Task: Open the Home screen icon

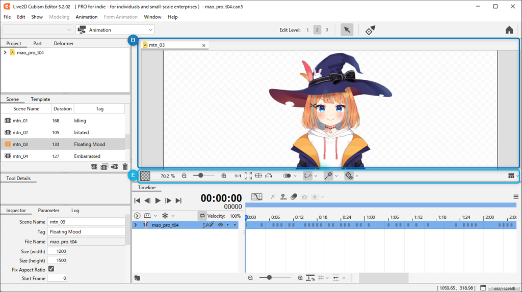Action: [x=509, y=30]
